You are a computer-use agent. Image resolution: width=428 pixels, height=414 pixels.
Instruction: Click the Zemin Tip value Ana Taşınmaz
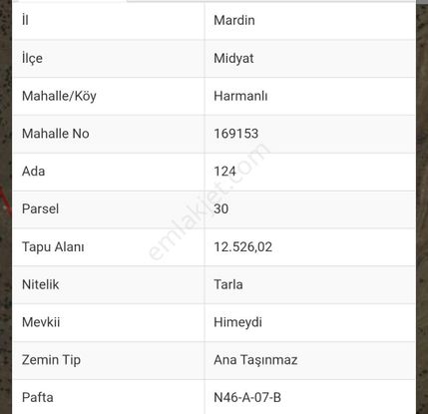click(255, 360)
